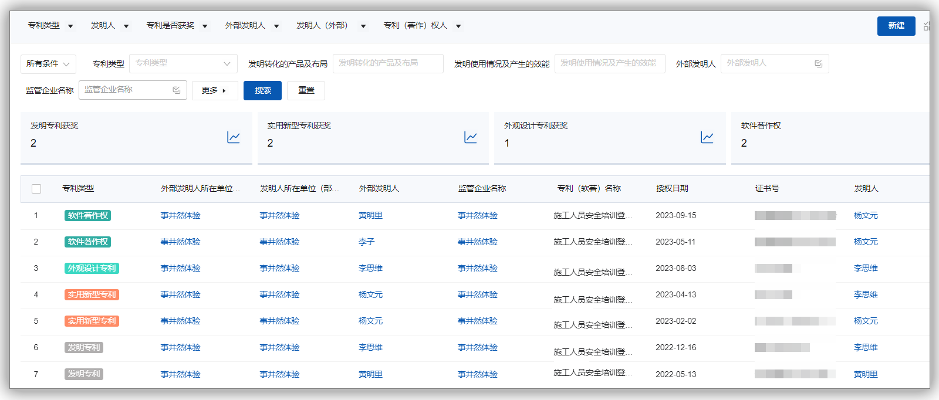The width and height of the screenshot is (939, 400).
Task: Click the 搜索 button
Action: tap(262, 90)
